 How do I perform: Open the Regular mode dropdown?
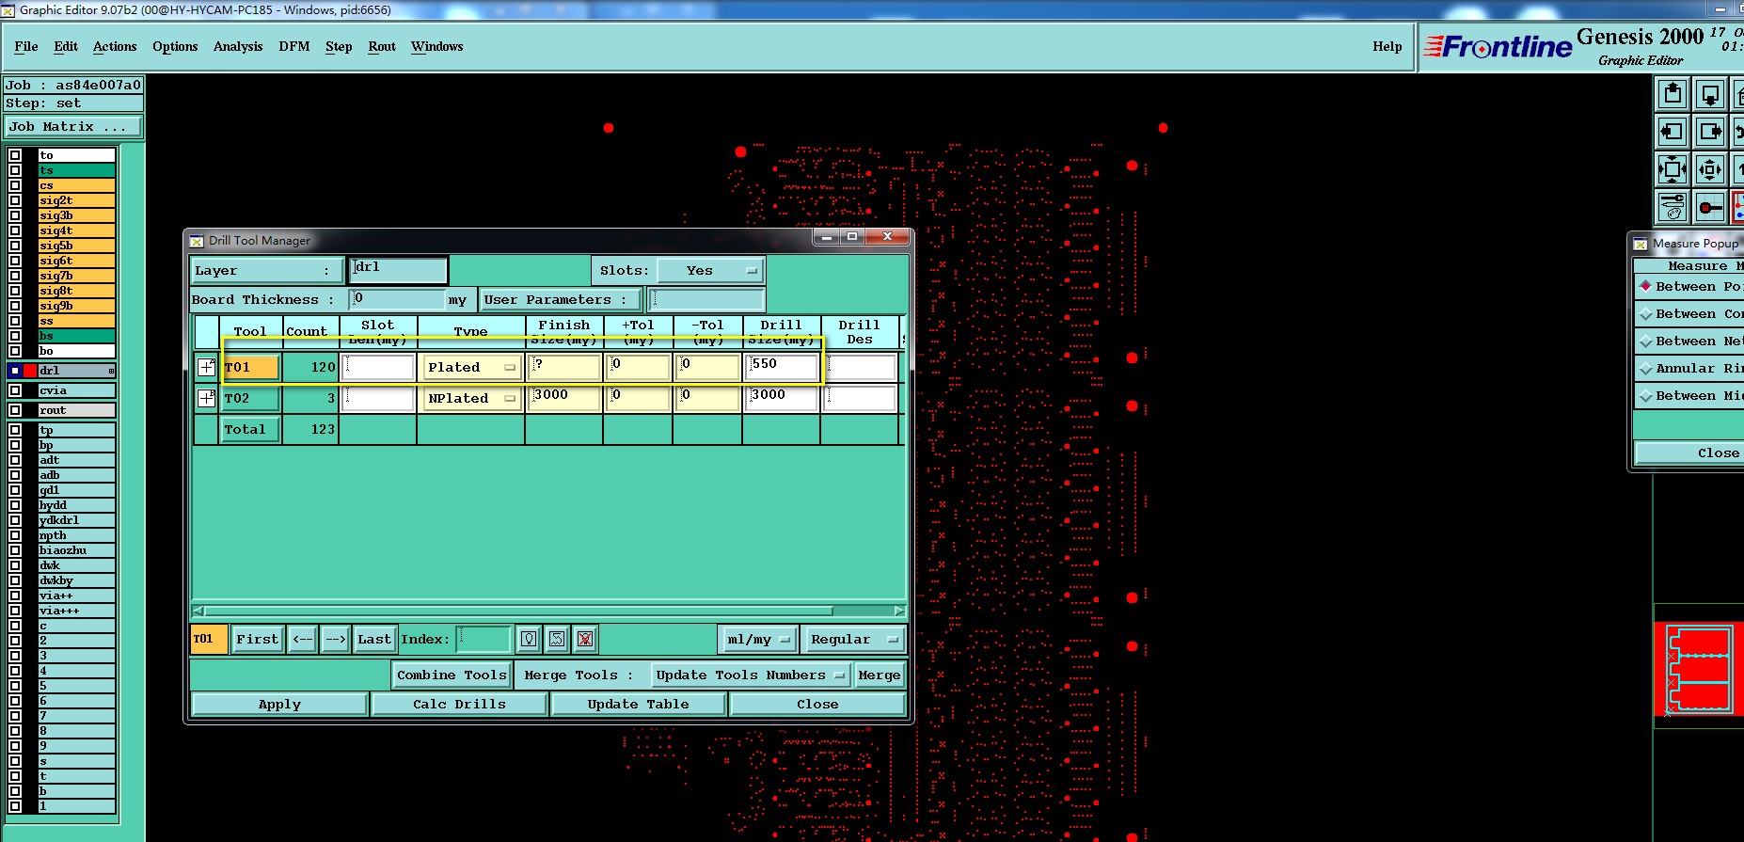853,640
